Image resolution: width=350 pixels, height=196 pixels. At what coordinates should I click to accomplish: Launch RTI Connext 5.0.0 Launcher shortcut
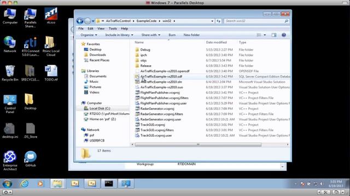point(31,46)
